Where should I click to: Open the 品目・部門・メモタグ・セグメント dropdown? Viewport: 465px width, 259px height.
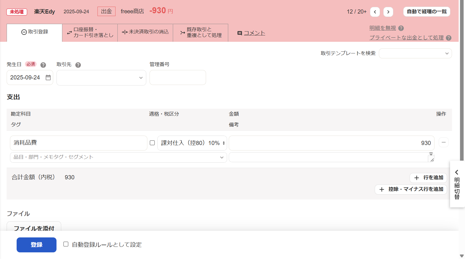pos(119,157)
